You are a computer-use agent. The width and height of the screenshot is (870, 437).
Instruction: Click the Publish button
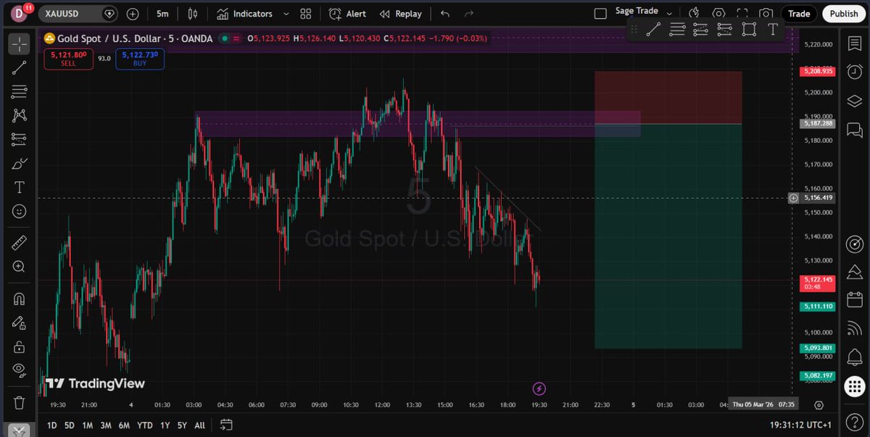844,14
